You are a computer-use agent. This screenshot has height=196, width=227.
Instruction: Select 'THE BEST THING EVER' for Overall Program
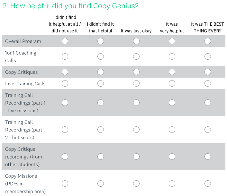208,41
